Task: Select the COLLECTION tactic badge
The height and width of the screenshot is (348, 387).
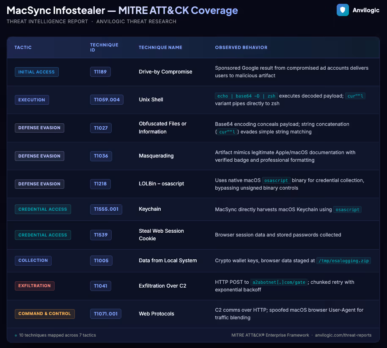Action: point(33,261)
